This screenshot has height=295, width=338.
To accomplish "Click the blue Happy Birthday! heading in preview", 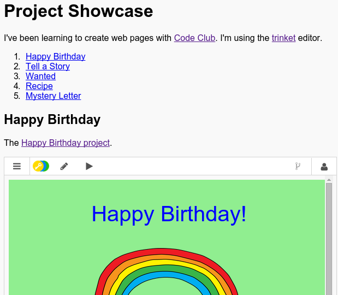I will [169, 214].
